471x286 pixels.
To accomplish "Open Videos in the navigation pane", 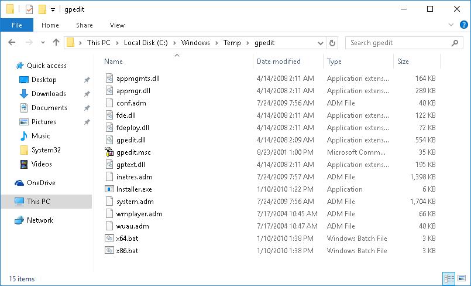I will (x=42, y=164).
